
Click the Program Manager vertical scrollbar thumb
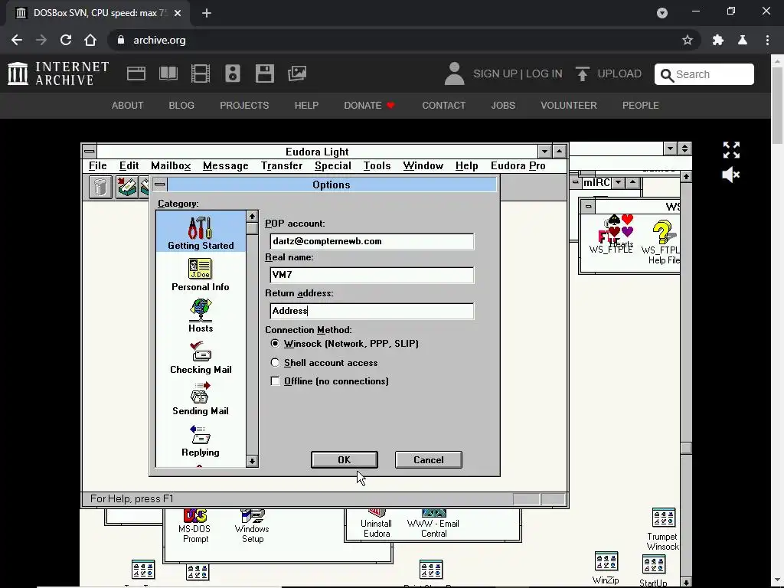click(686, 448)
